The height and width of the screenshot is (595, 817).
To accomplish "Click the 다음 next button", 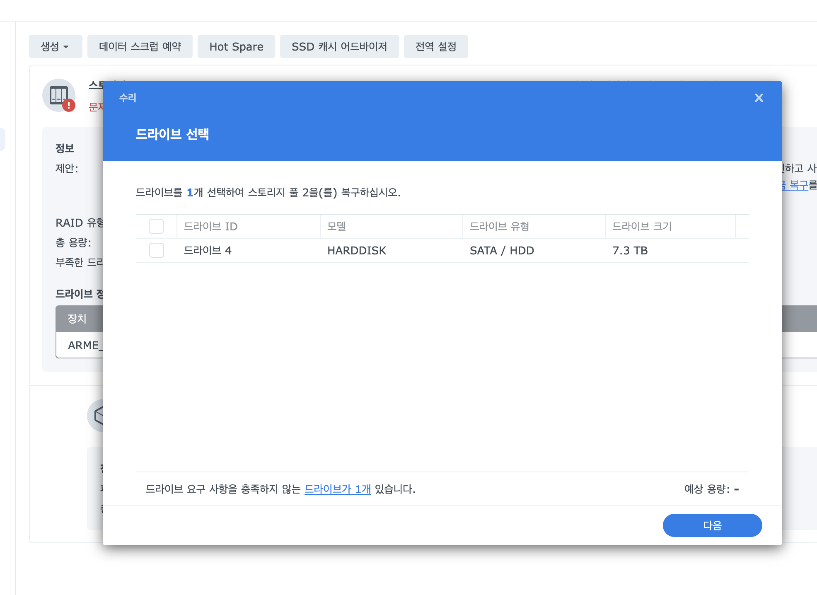I will pos(712,525).
